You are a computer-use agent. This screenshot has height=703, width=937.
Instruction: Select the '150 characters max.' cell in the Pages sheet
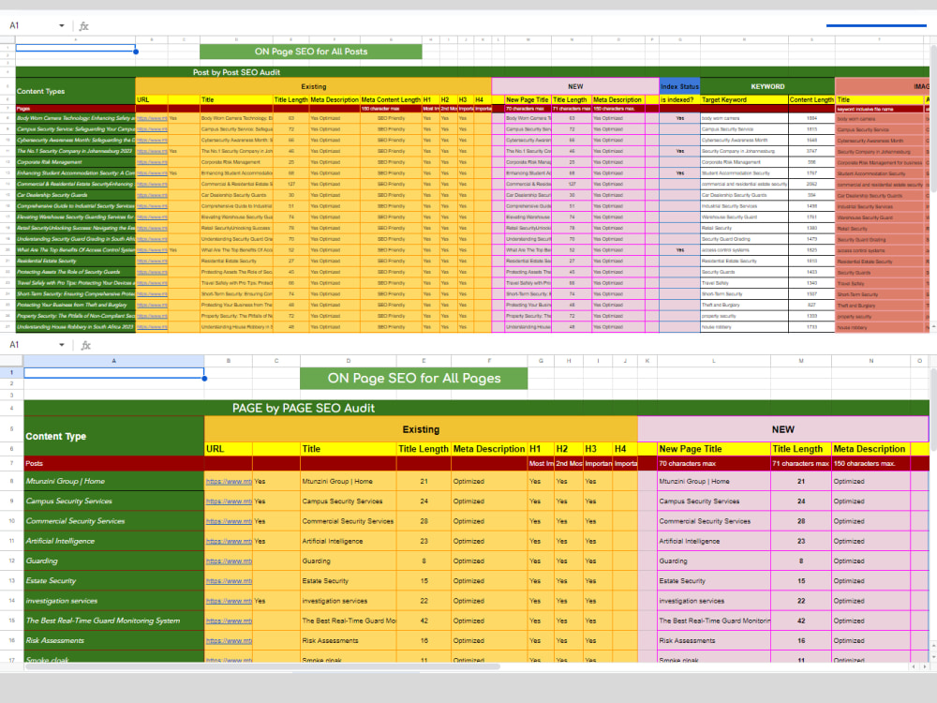click(870, 463)
